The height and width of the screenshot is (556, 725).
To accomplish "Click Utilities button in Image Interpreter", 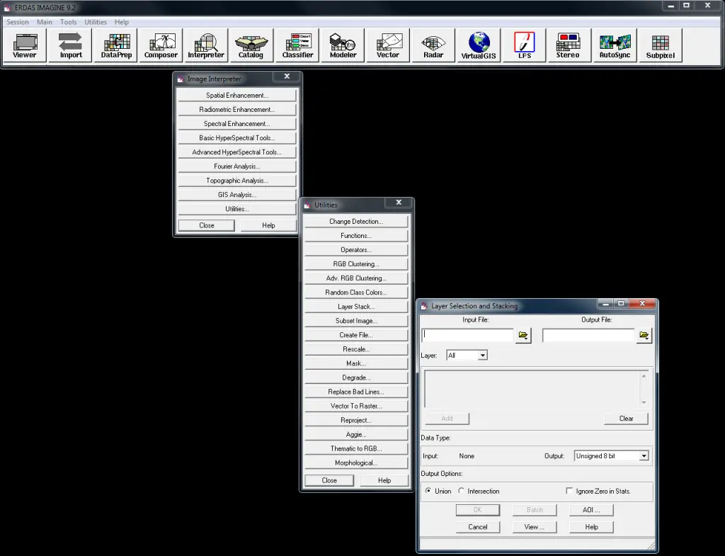I will pyautogui.click(x=236, y=209).
